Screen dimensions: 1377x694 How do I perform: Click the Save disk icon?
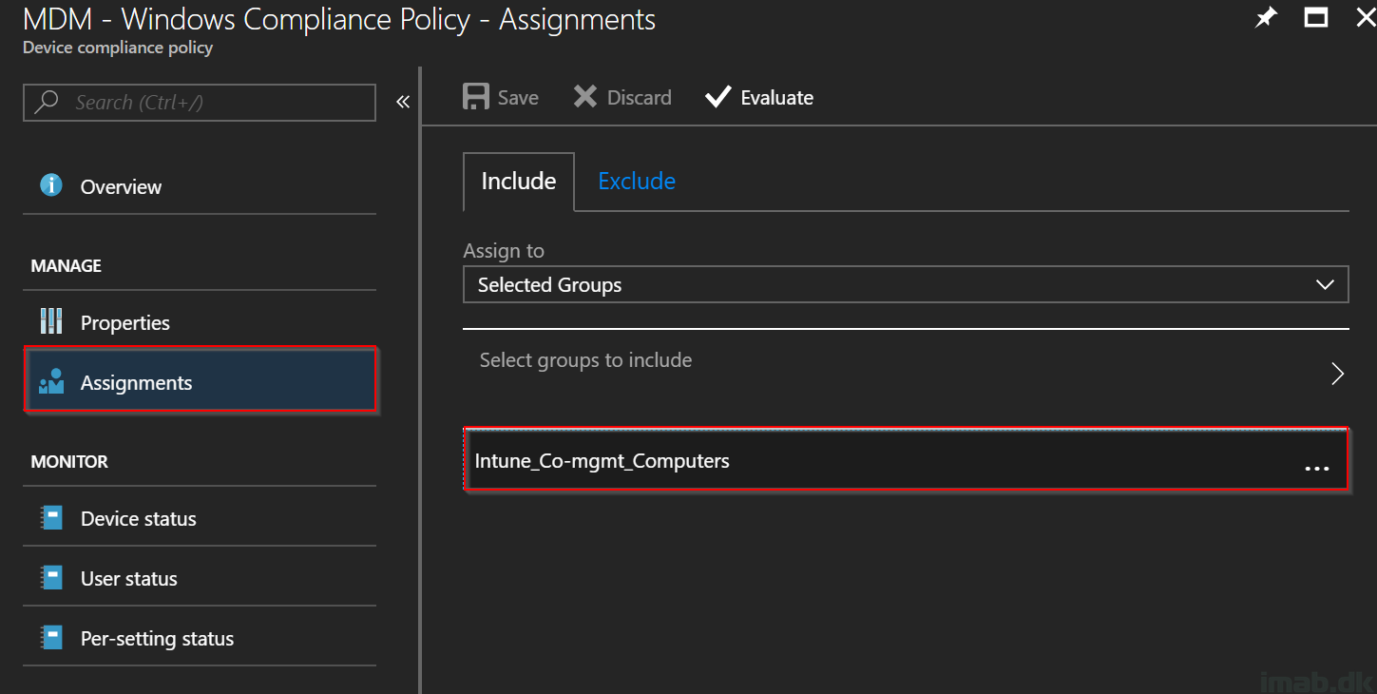click(475, 97)
